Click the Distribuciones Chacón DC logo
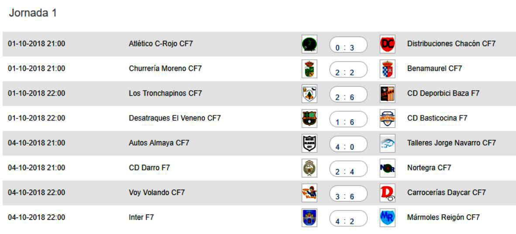This screenshot has width=516, height=234. pyautogui.click(x=387, y=44)
